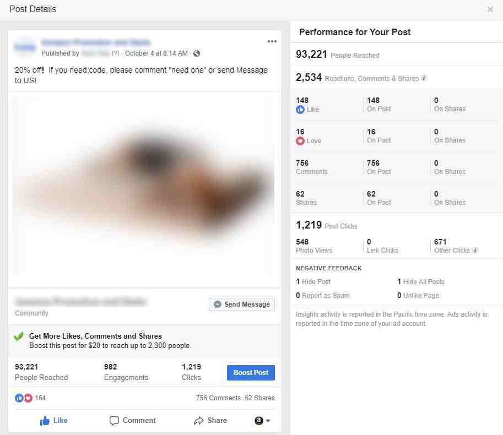Click the blue Like reaction icon in Performance panel
Screen dimensions: 503x435
(300, 110)
